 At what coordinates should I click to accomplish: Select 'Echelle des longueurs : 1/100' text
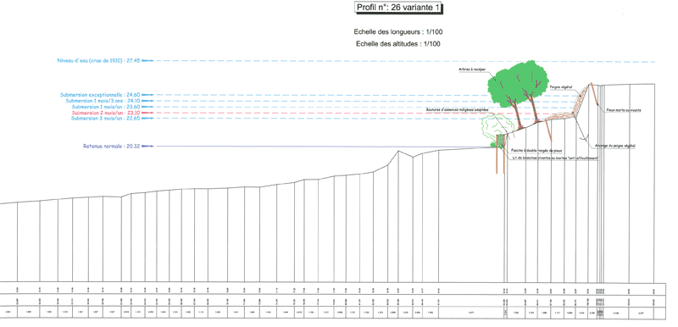click(x=398, y=32)
